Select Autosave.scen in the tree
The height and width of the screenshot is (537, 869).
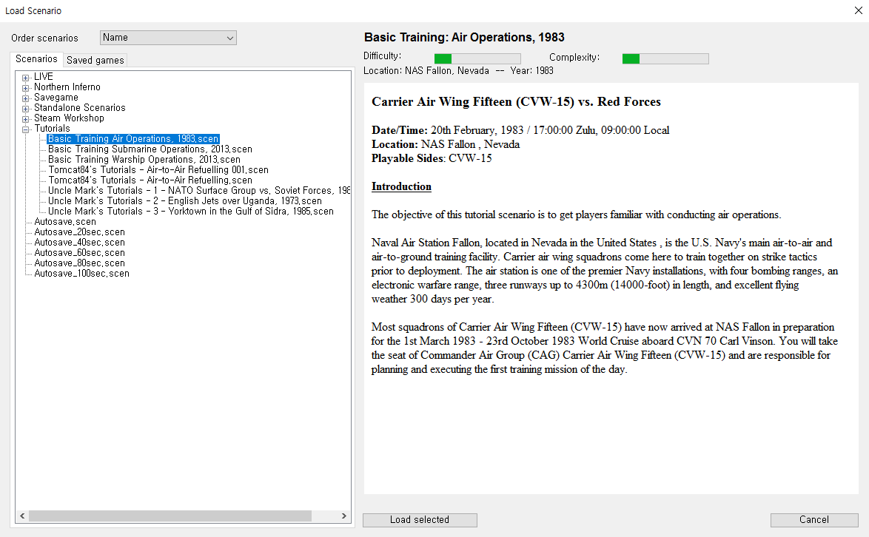point(65,221)
